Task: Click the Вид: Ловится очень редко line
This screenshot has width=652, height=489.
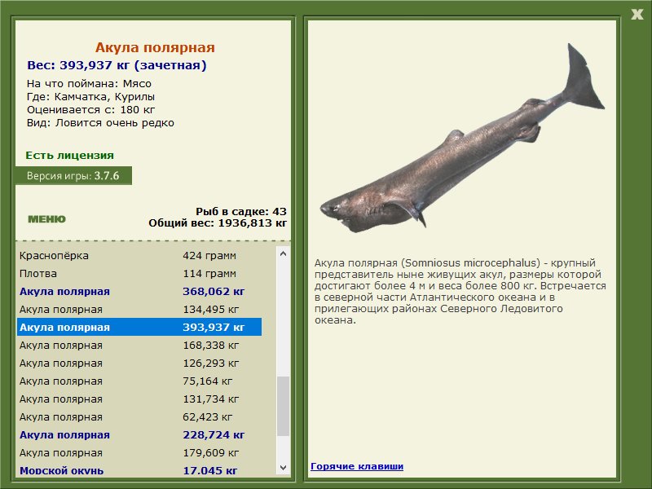Action: pyautogui.click(x=100, y=123)
